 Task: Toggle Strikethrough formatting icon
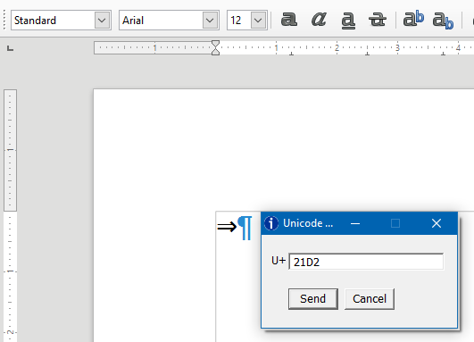(378, 20)
